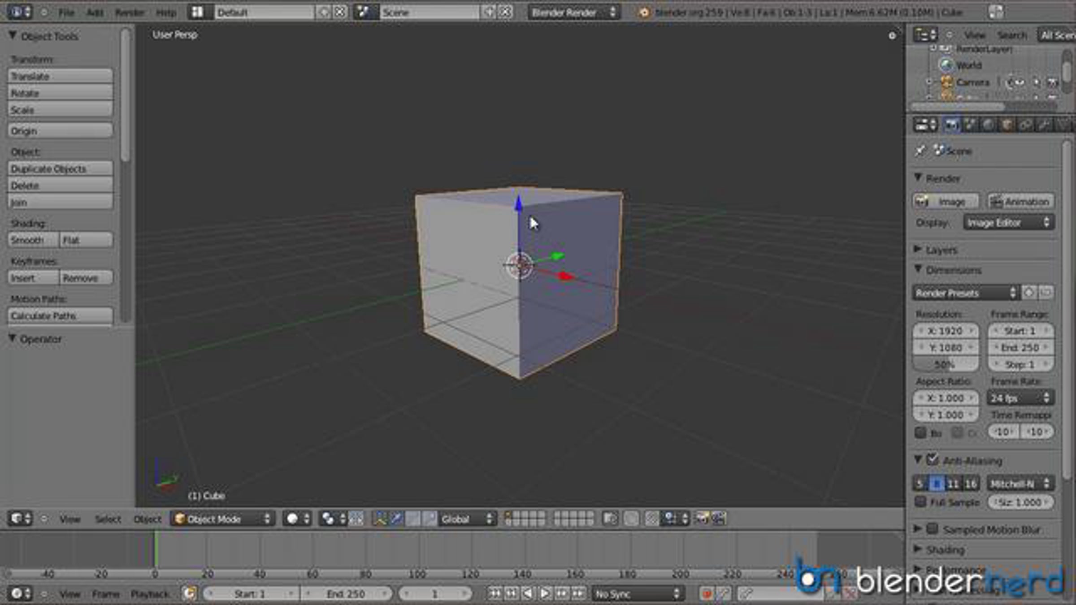Open the Modifiers wrench properties icon
Screen dimensions: 1076x605
coord(1044,125)
